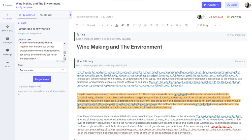Toggle italic formatting
Image resolution: width=252 pixels, height=140 pixels.
pyautogui.click(x=134, y=25)
